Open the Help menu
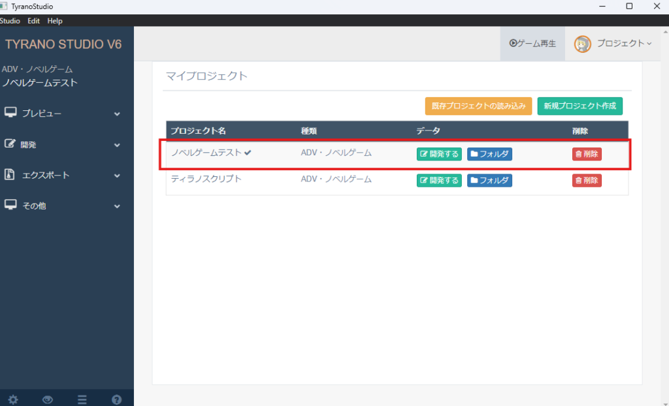 coord(55,21)
